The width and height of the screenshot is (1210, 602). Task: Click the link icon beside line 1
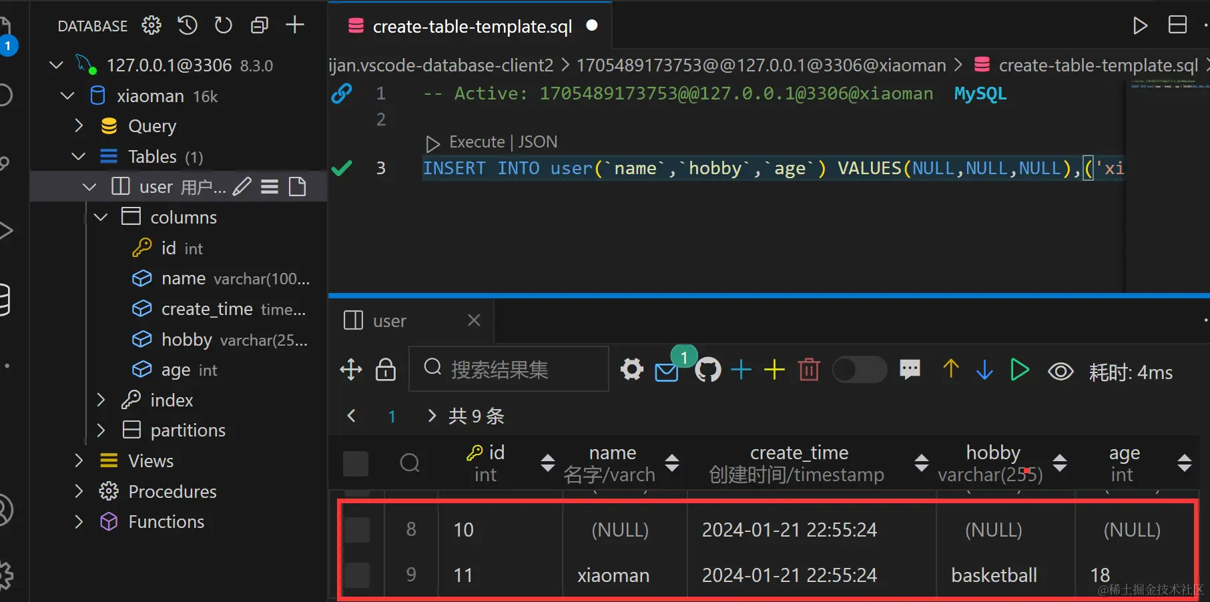click(341, 93)
